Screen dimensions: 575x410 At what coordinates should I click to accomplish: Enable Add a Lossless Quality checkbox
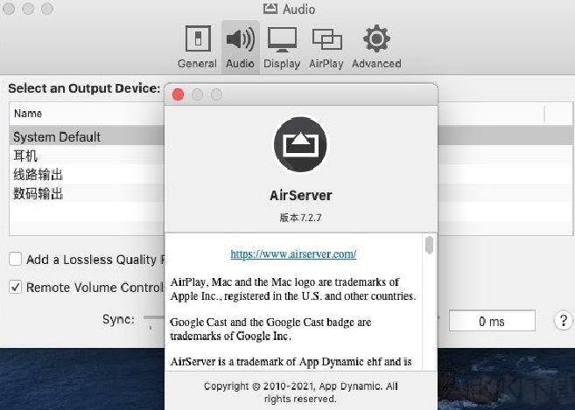(16, 259)
